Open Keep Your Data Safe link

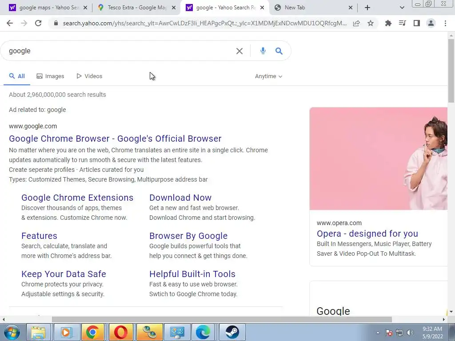point(64,274)
